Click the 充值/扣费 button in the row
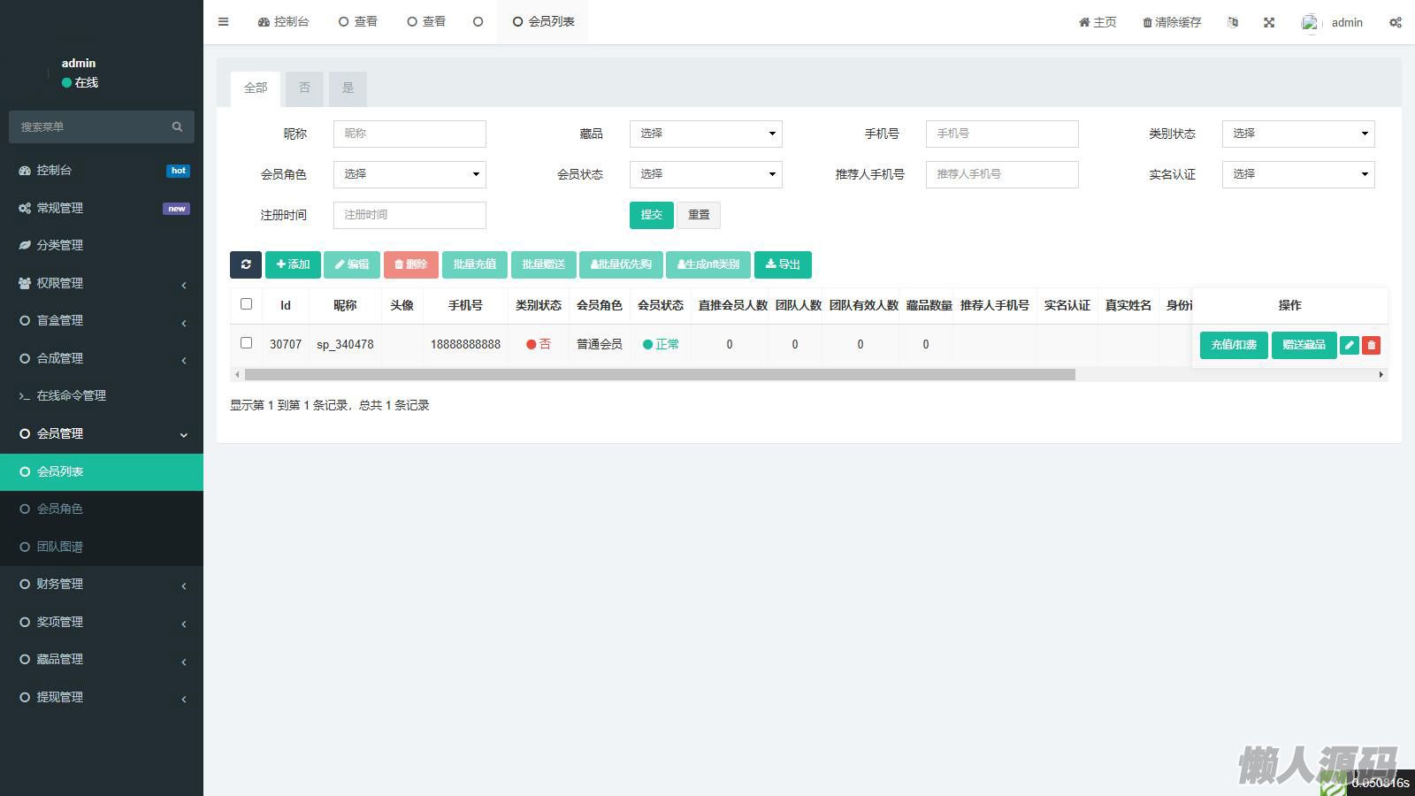The width and height of the screenshot is (1415, 796). (1233, 345)
